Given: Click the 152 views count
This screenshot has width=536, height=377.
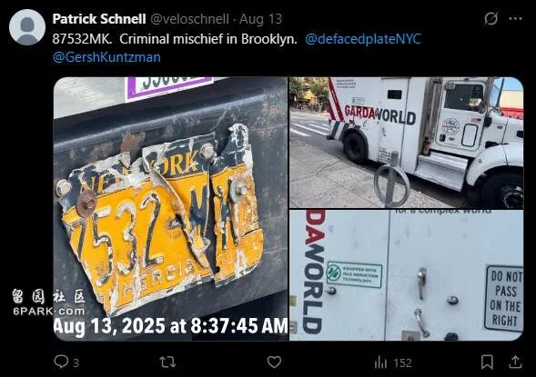Looking at the screenshot, I should pos(403,363).
